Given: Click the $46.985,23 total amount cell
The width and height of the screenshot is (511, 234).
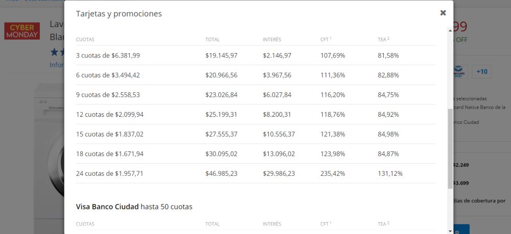Looking at the screenshot, I should [x=221, y=173].
